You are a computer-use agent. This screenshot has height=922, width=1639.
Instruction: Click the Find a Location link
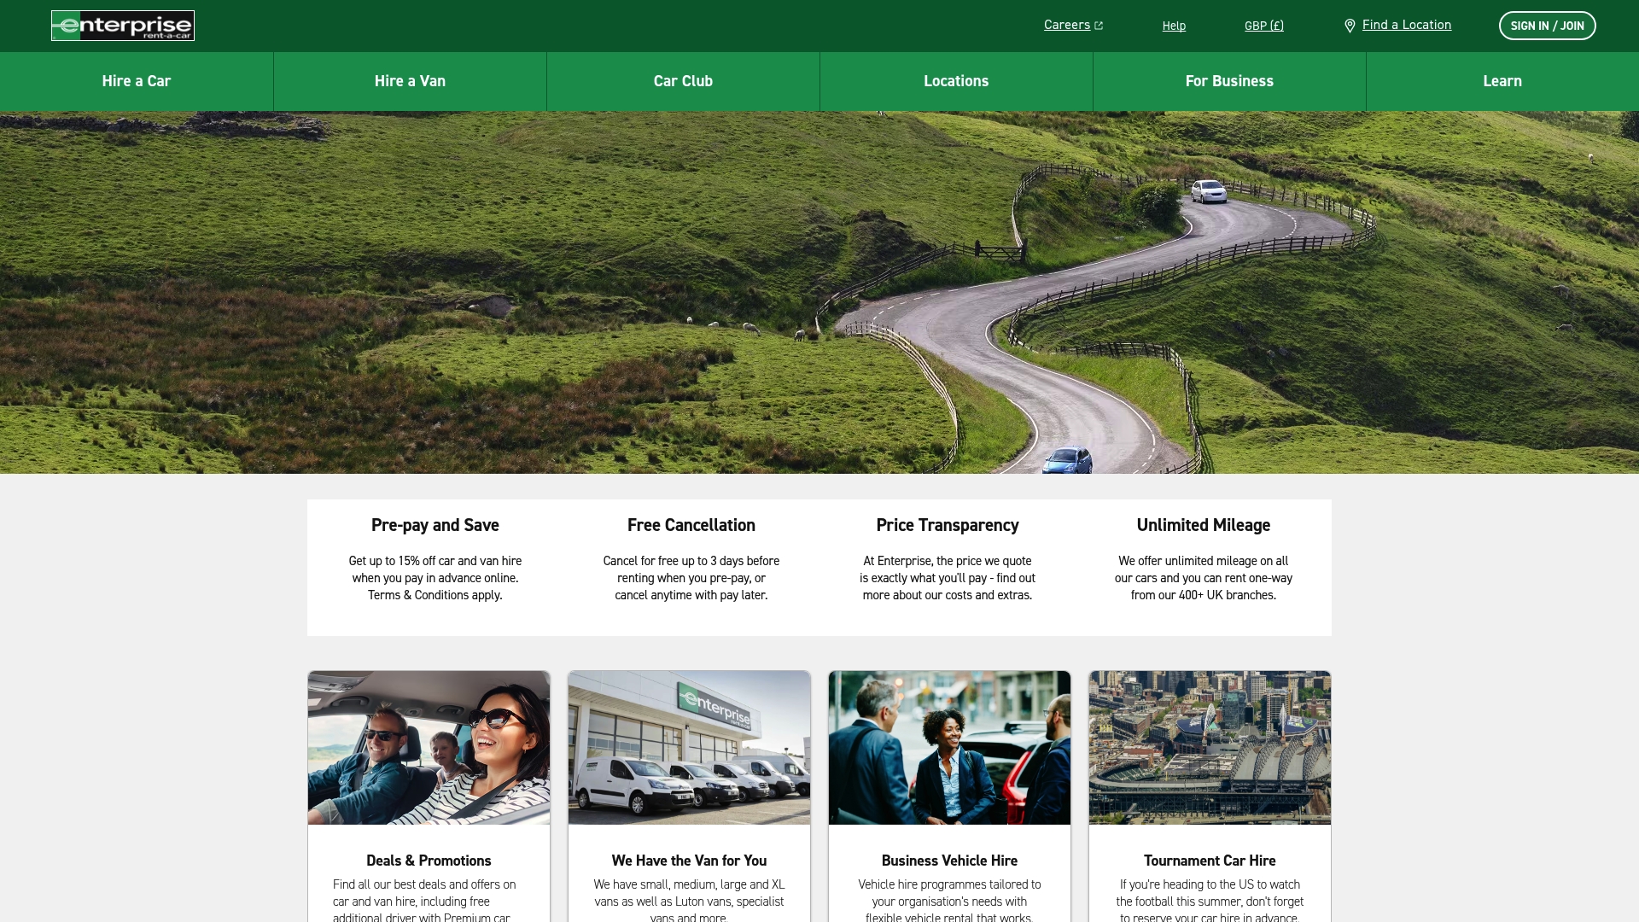click(x=1406, y=25)
